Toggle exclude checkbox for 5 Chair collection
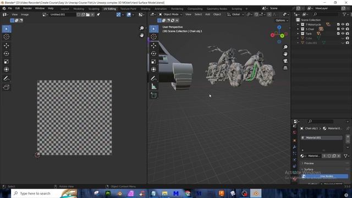Image resolution: width=352 pixels, height=198 pixels. click(x=338, y=29)
